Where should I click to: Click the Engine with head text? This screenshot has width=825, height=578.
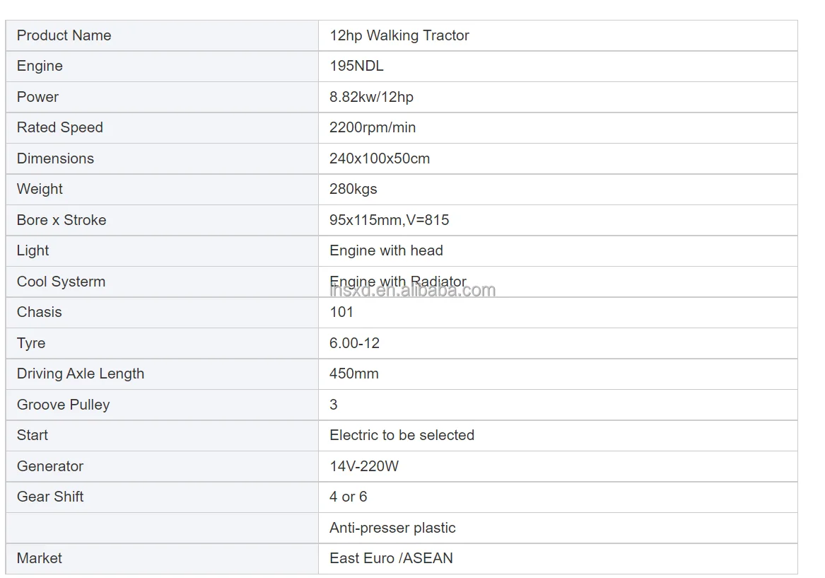pos(386,250)
